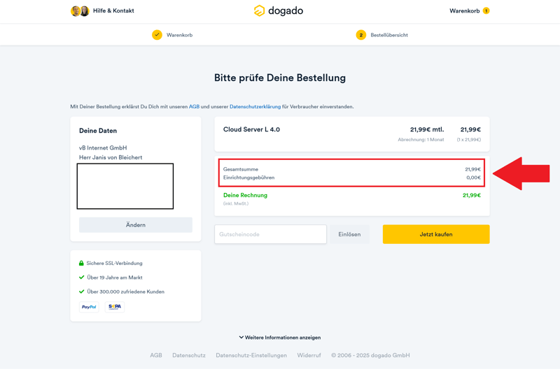Open the AGB link in the consent text

194,107
